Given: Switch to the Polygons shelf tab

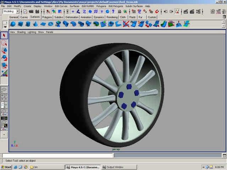Looking at the screenshot, I should [x=47, y=17].
